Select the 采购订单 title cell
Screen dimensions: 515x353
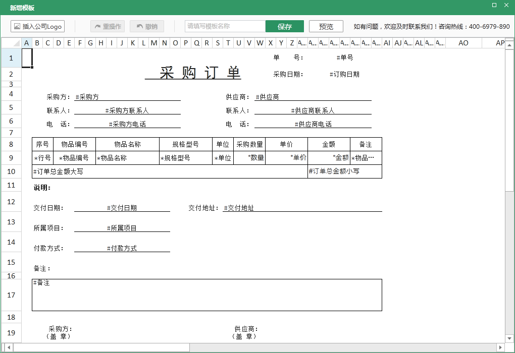[193, 73]
